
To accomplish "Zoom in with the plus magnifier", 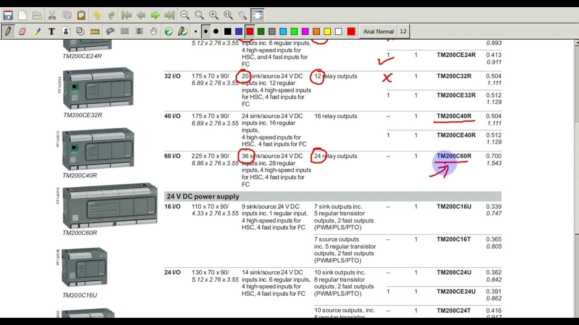I will click(x=214, y=15).
